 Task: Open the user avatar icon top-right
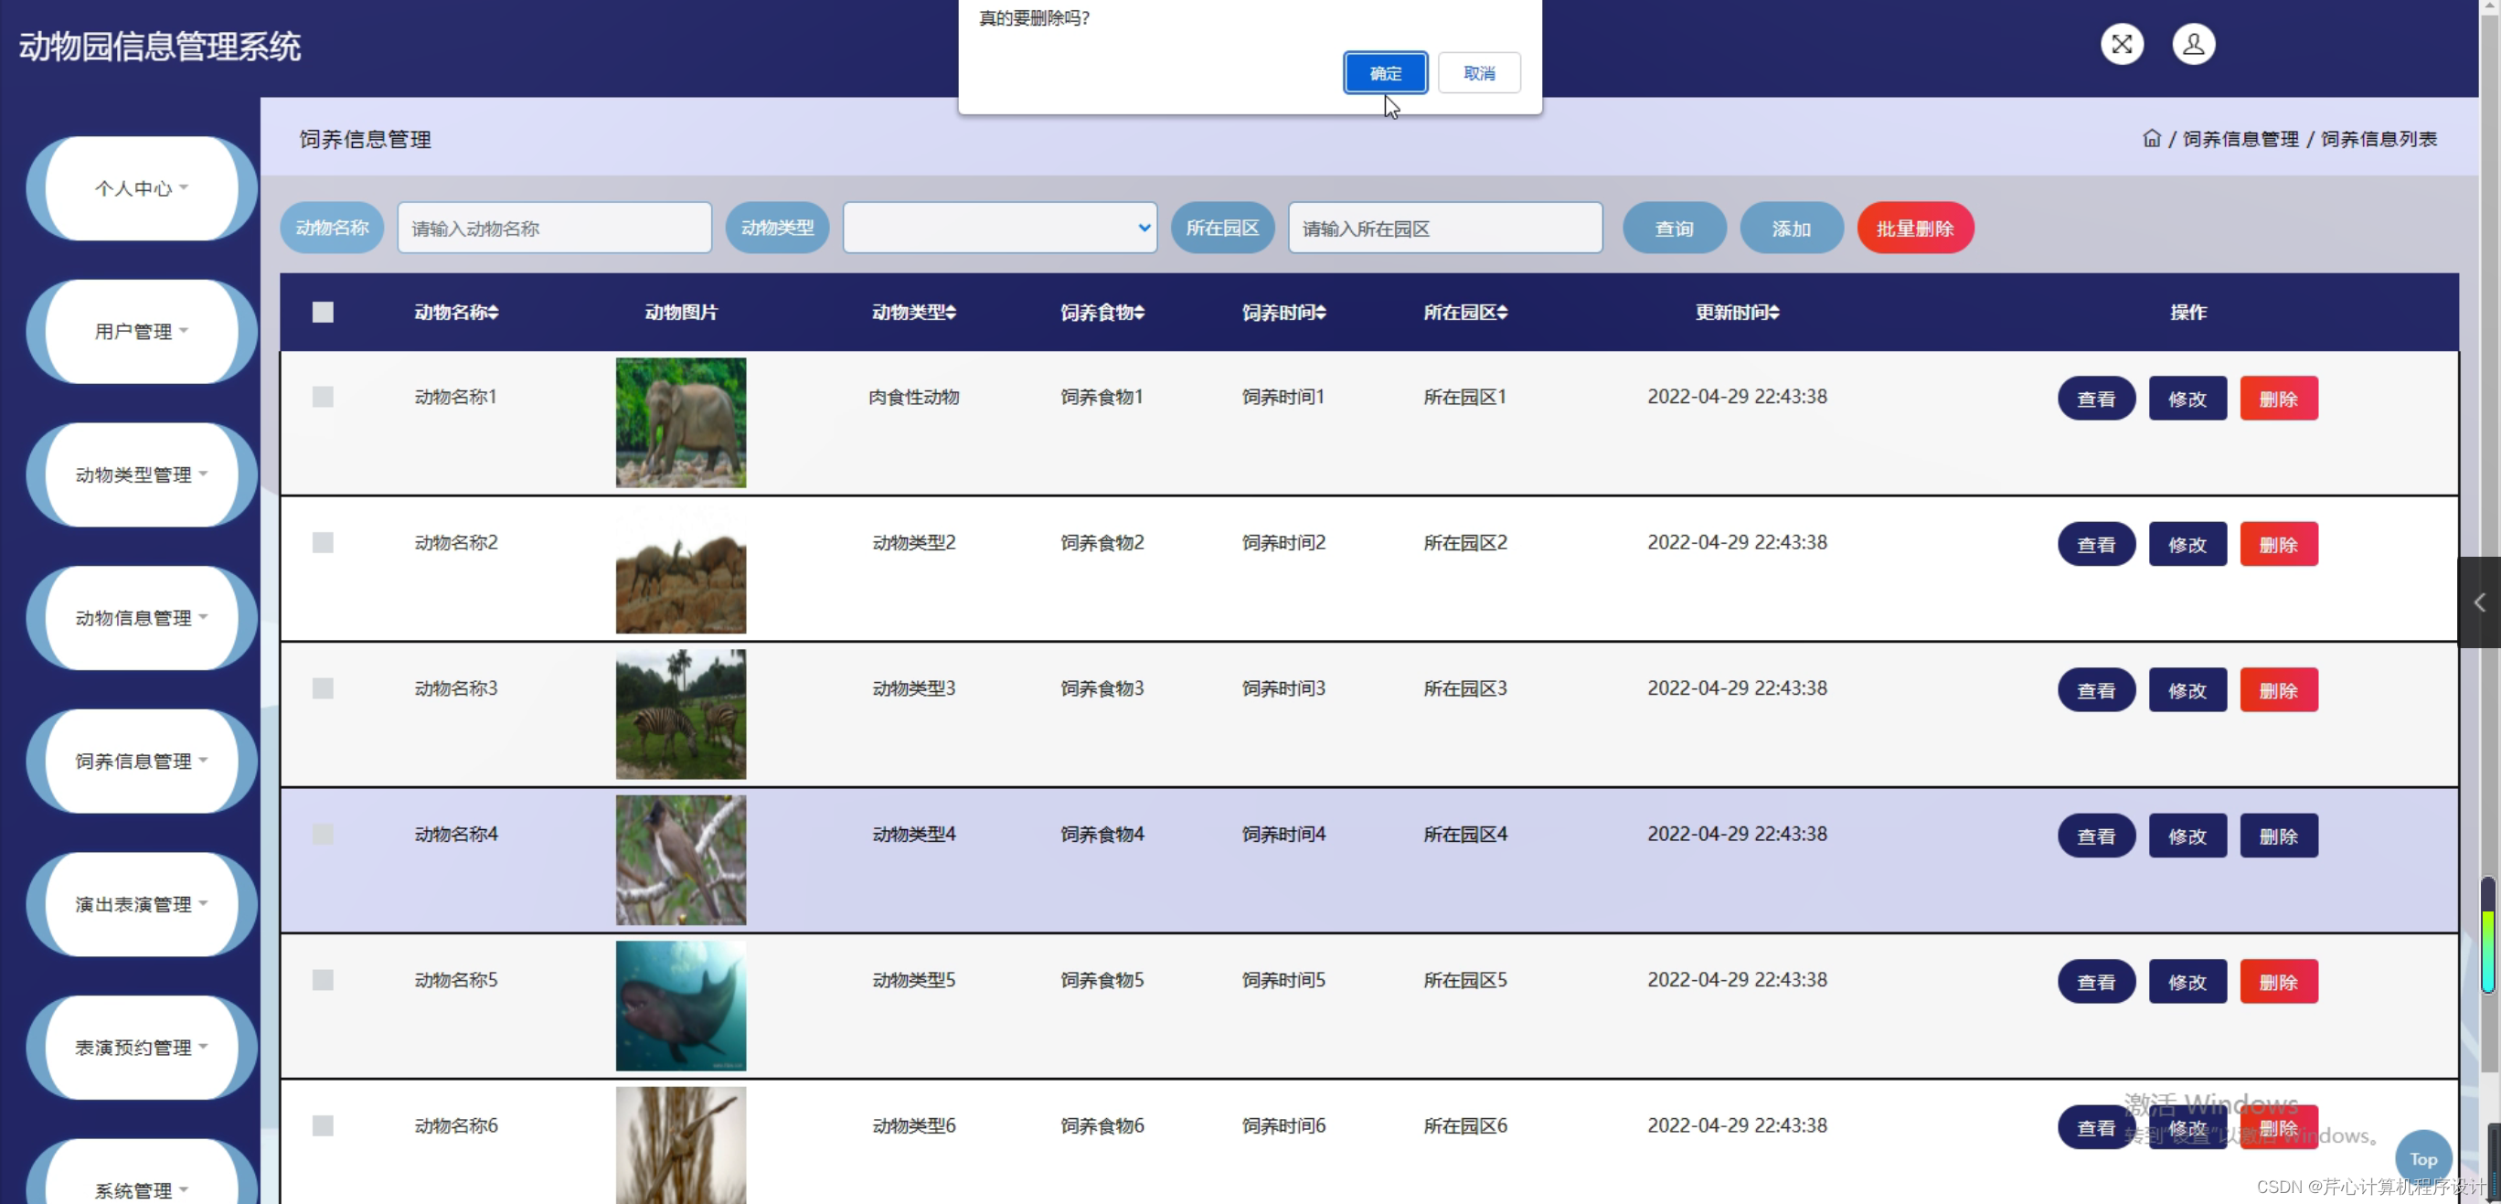2193,44
